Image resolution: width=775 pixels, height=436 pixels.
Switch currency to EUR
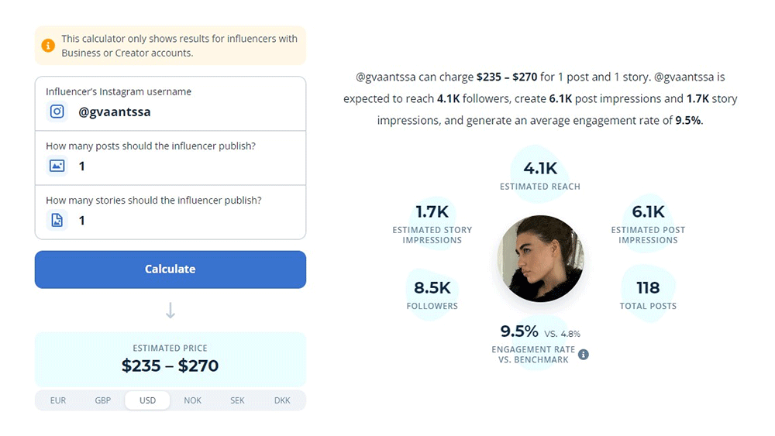point(58,400)
